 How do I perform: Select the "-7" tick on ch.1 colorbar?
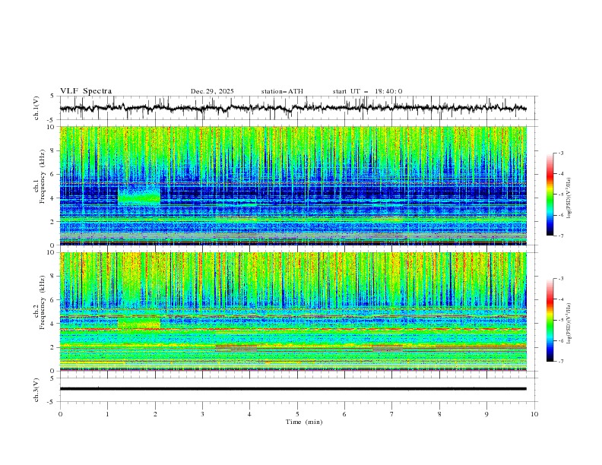tap(560, 236)
